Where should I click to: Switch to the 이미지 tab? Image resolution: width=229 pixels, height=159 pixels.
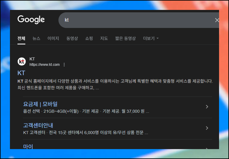coord(53,38)
